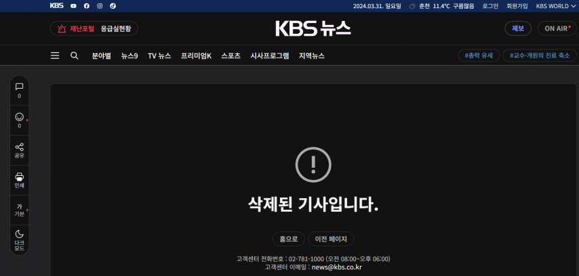Open the 뉴스9 menu item
The height and width of the screenshot is (276, 579).
pyautogui.click(x=129, y=56)
